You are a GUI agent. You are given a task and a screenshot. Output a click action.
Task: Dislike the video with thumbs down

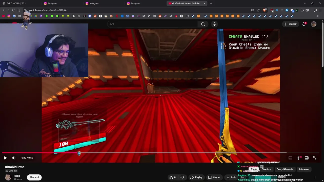coord(182,177)
